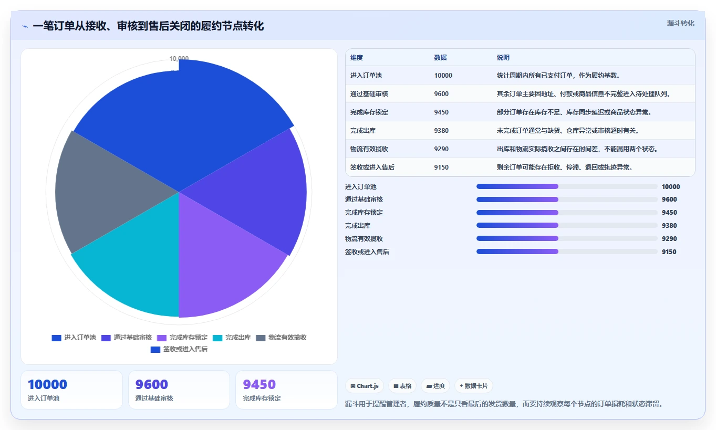The image size is (716, 430).
Task: Click the Chart.js tag chip
Action: [x=365, y=386]
